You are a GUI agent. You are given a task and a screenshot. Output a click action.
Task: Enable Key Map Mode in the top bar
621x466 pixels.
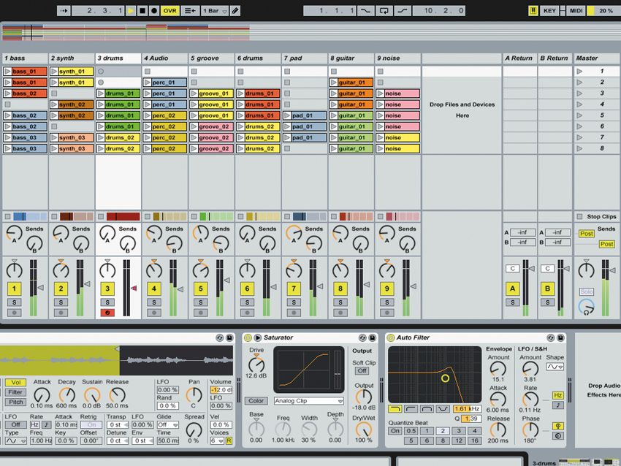click(550, 10)
